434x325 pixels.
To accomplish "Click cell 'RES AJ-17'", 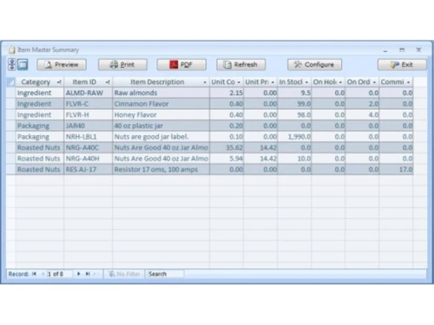I will coord(88,170).
